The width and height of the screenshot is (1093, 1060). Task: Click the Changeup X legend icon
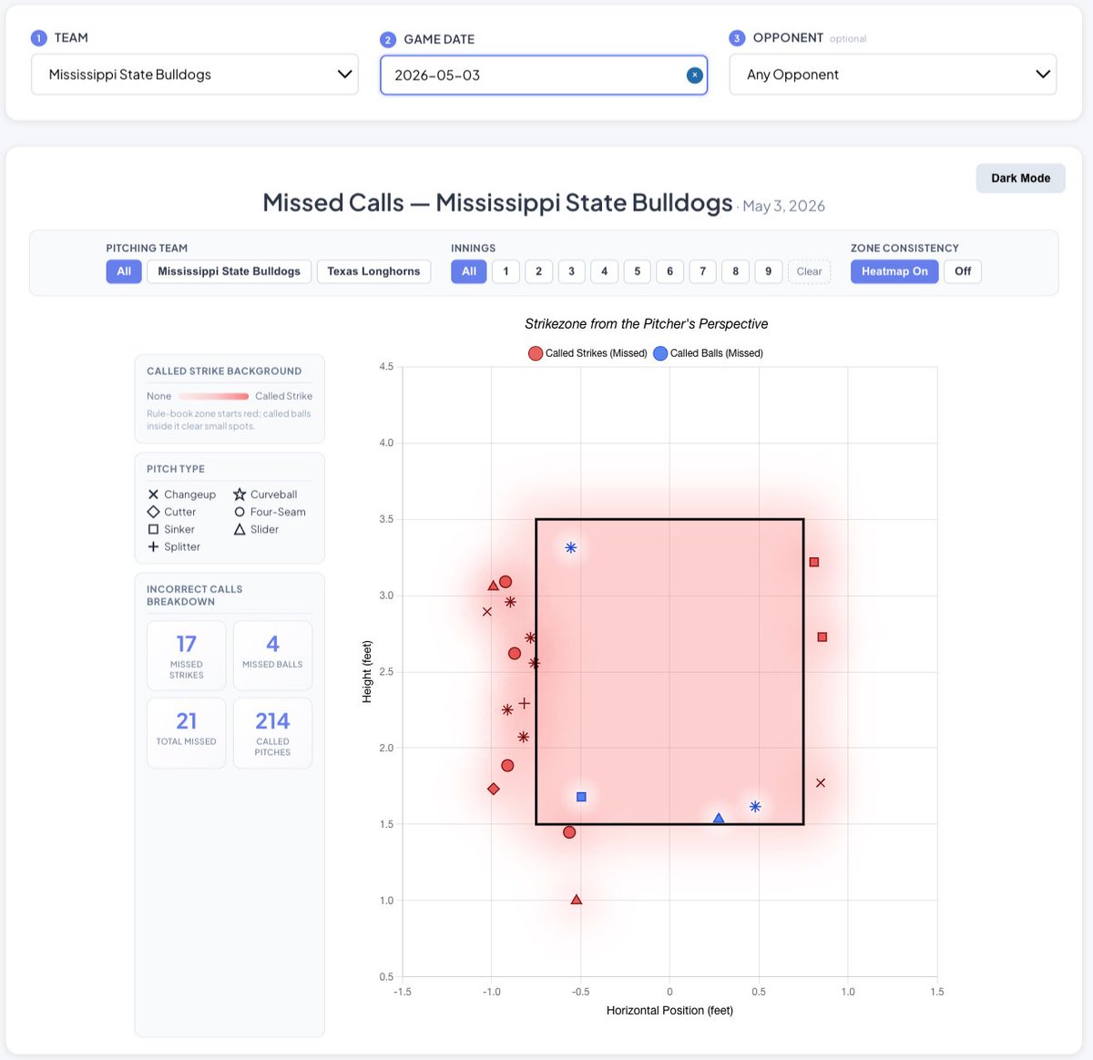pos(153,494)
